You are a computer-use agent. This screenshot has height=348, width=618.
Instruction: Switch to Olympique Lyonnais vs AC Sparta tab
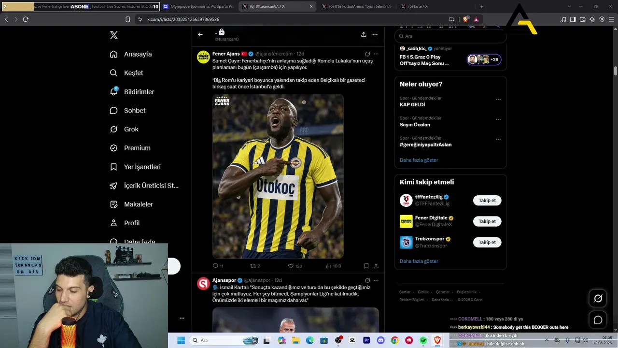pyautogui.click(x=198, y=7)
